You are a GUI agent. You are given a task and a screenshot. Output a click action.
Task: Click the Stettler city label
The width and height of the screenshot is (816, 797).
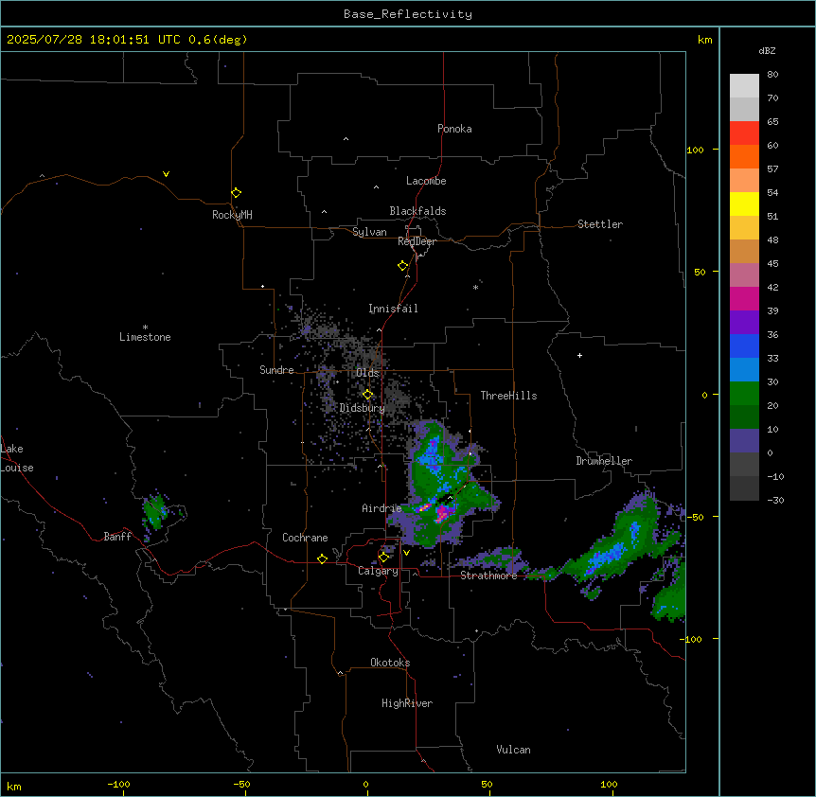click(x=600, y=224)
